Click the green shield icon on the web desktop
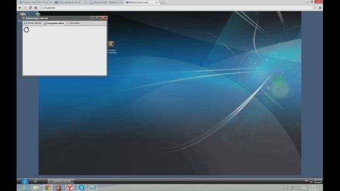The image size is (340, 191). tap(38, 14)
